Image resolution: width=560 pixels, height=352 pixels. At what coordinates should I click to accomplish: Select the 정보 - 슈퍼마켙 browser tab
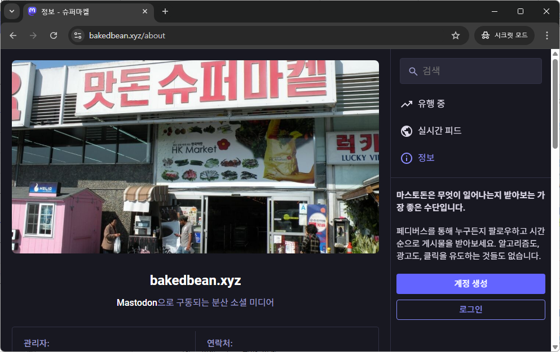click(x=85, y=11)
